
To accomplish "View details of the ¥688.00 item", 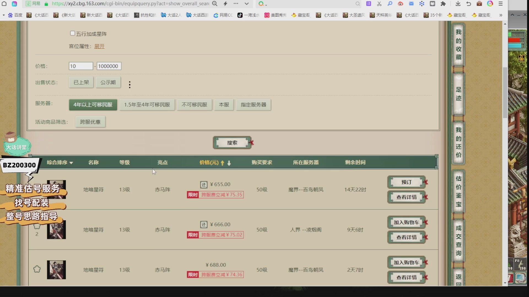I will click(406, 277).
